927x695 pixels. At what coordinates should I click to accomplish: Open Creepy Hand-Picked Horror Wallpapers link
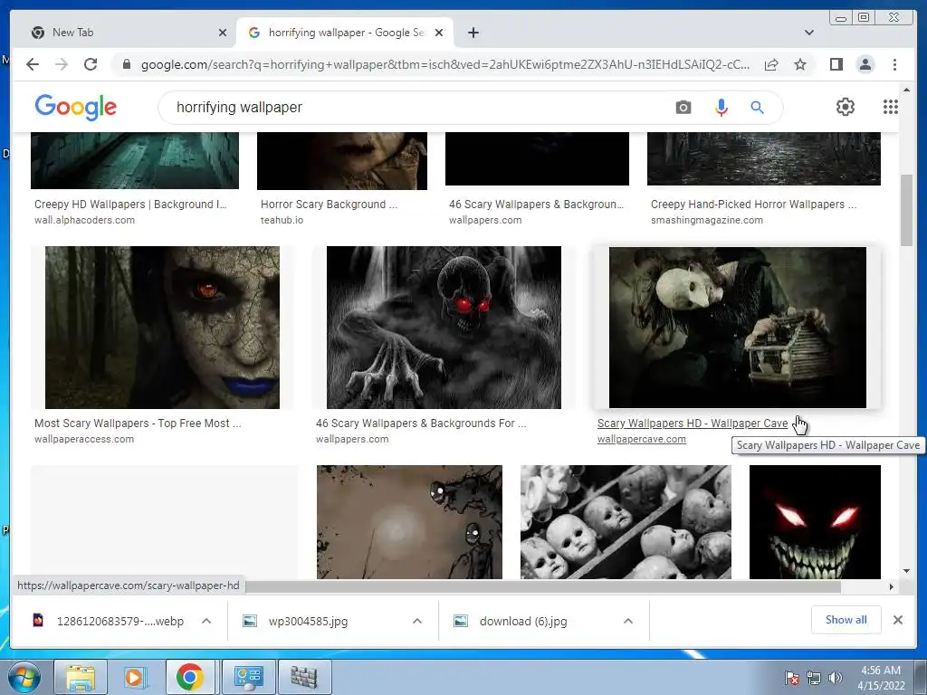753,205
